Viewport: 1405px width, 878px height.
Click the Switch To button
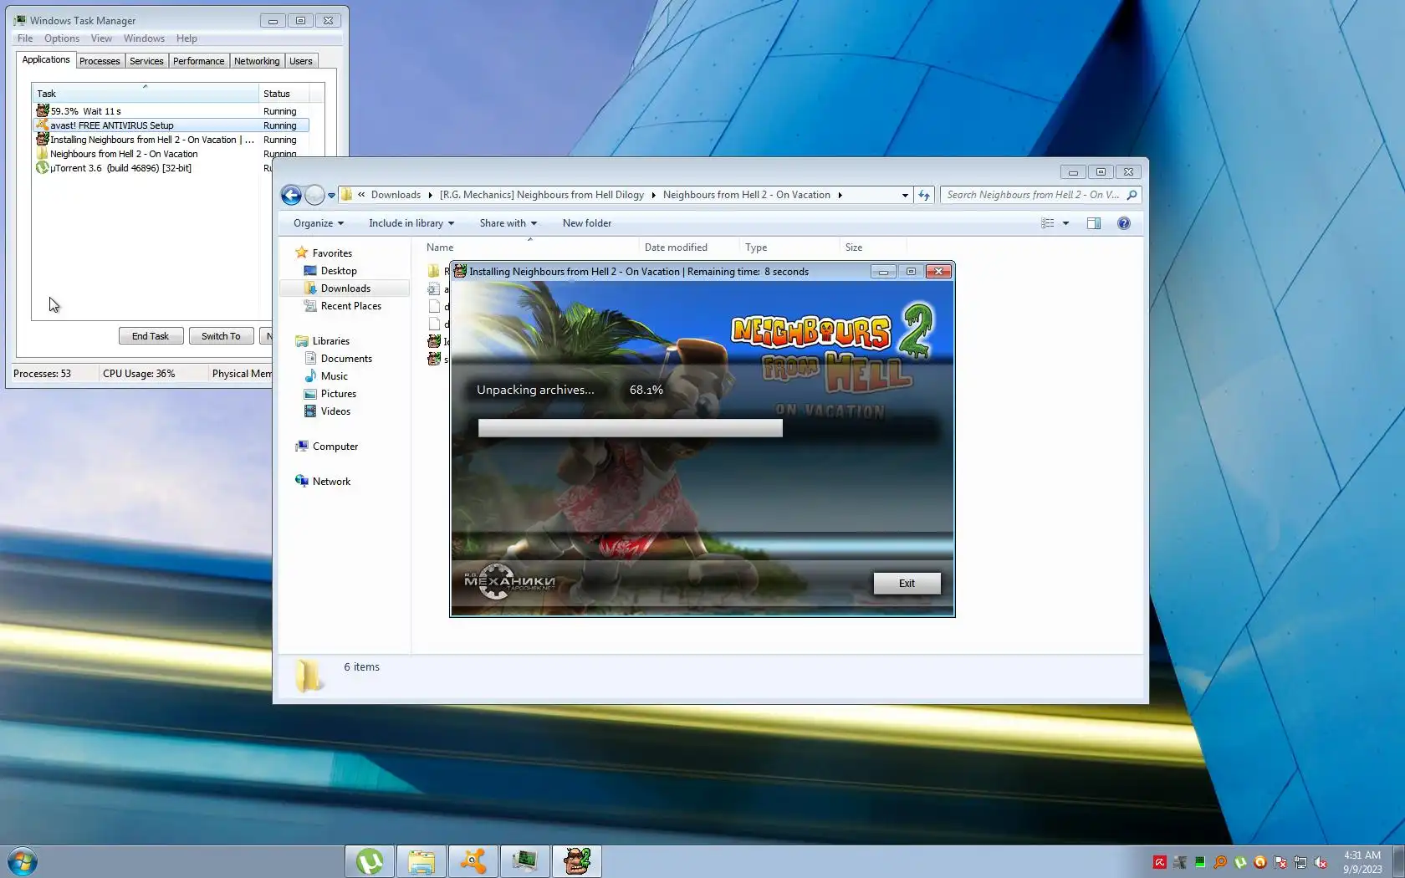coord(221,336)
